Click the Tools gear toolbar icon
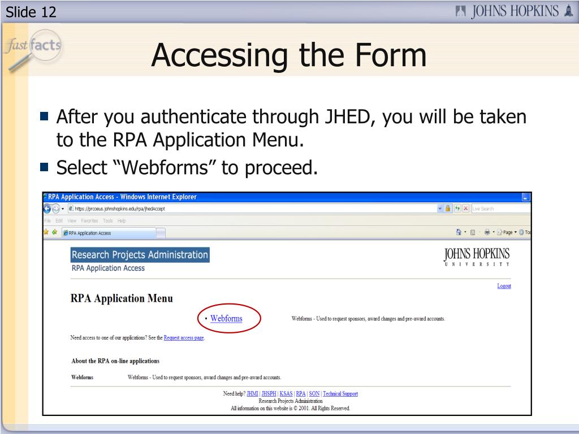The width and height of the screenshot is (579, 434). click(x=521, y=232)
